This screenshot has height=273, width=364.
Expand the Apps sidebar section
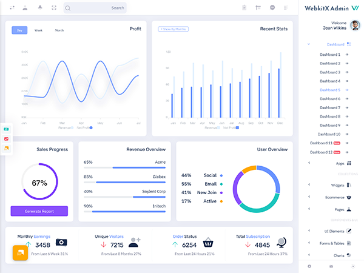click(332, 163)
